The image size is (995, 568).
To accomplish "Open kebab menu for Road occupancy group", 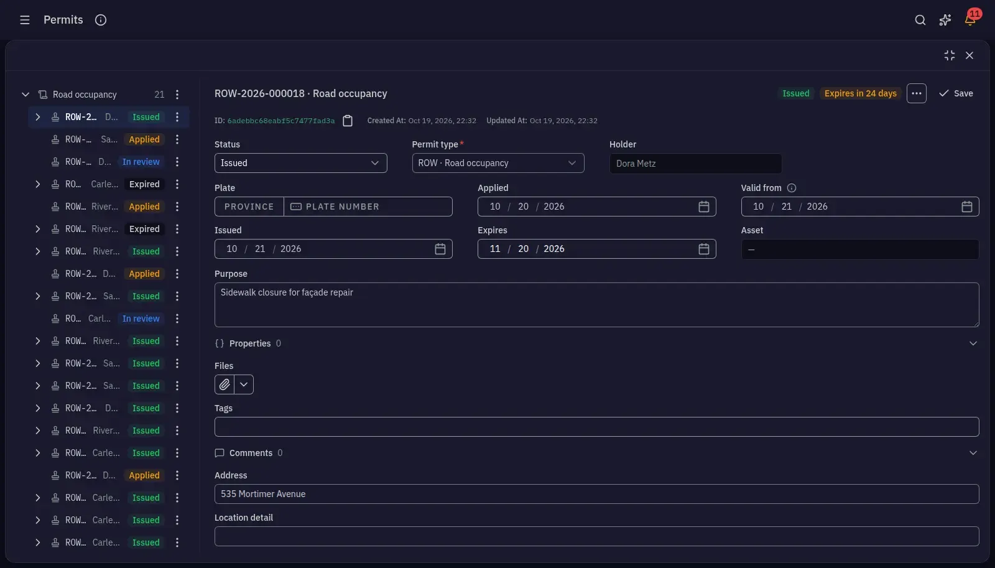I will (177, 95).
